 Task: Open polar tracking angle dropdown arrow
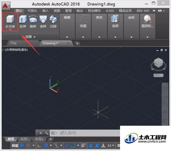pos(51,146)
